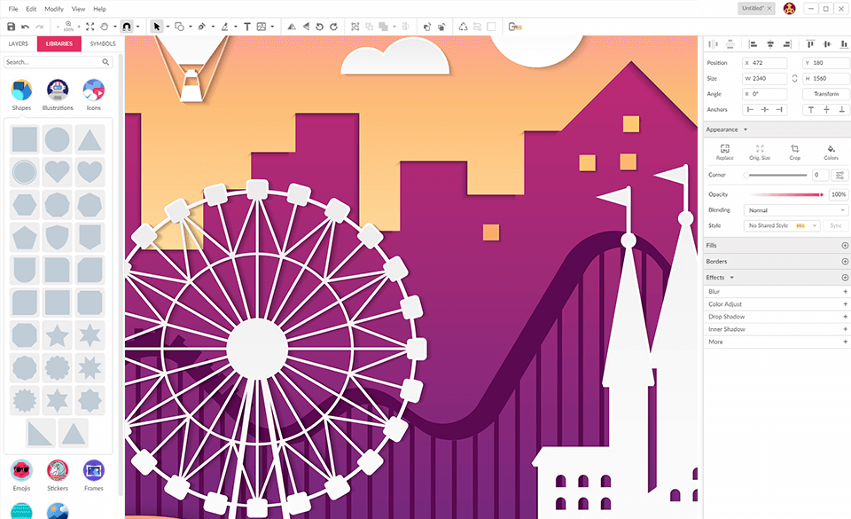This screenshot has height=519, width=851.
Task: Open the Stickers library category
Action: [x=58, y=470]
